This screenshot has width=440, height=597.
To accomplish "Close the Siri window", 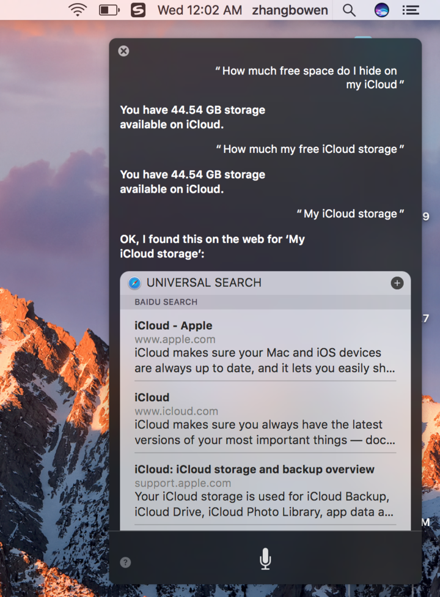I will [123, 51].
